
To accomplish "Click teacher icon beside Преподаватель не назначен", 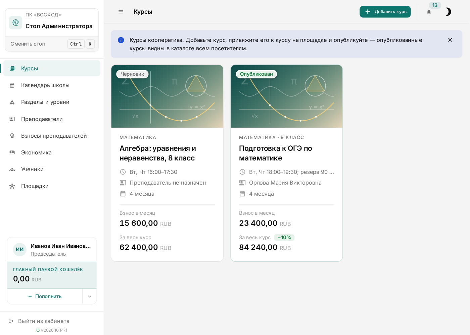I will pyautogui.click(x=123, y=183).
